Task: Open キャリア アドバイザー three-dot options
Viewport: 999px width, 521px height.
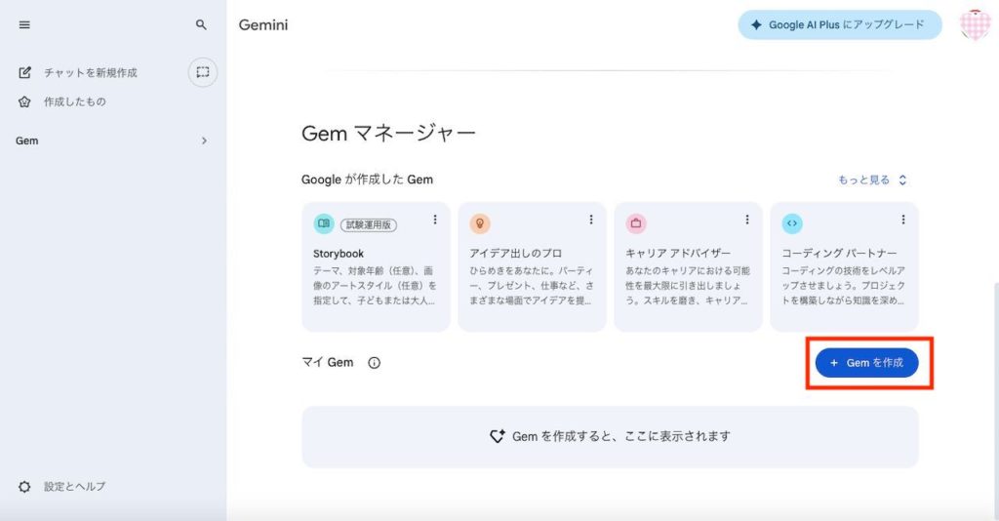Action: [x=747, y=220]
